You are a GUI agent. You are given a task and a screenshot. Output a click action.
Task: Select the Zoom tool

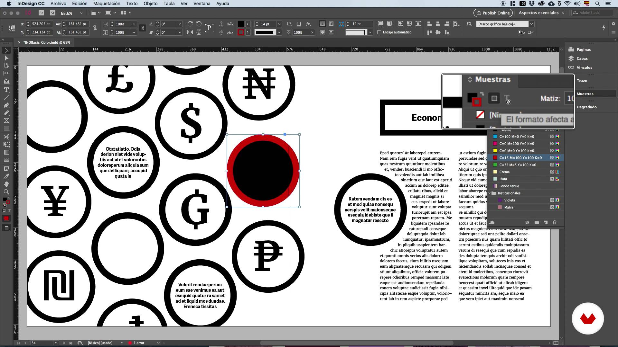tap(6, 192)
